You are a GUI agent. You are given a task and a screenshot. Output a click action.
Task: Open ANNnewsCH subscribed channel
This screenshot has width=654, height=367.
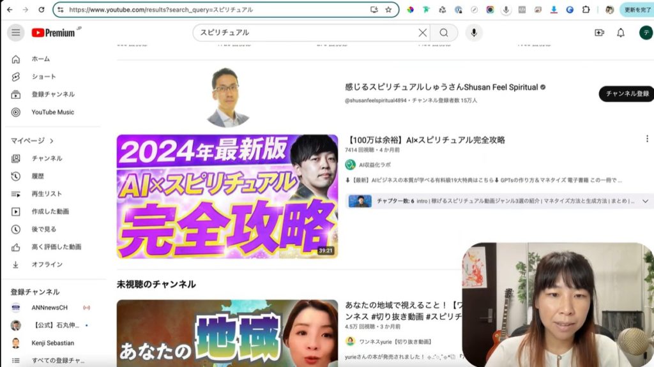pyautogui.click(x=51, y=308)
